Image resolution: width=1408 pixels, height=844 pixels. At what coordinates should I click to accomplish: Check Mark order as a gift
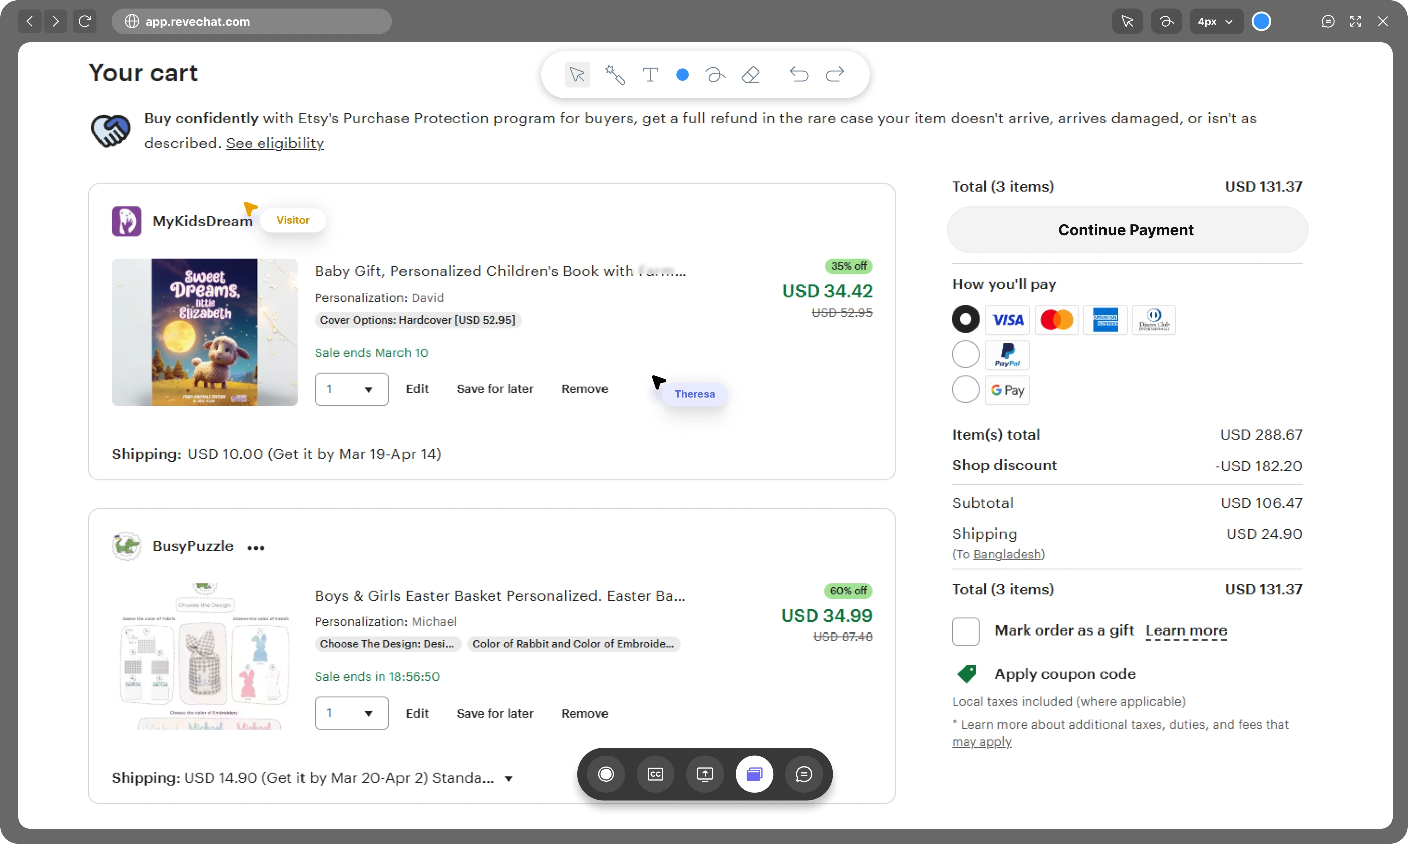pos(965,631)
